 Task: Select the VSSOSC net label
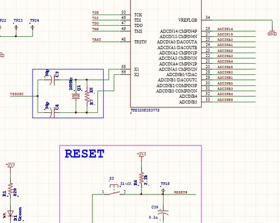click(x=17, y=94)
